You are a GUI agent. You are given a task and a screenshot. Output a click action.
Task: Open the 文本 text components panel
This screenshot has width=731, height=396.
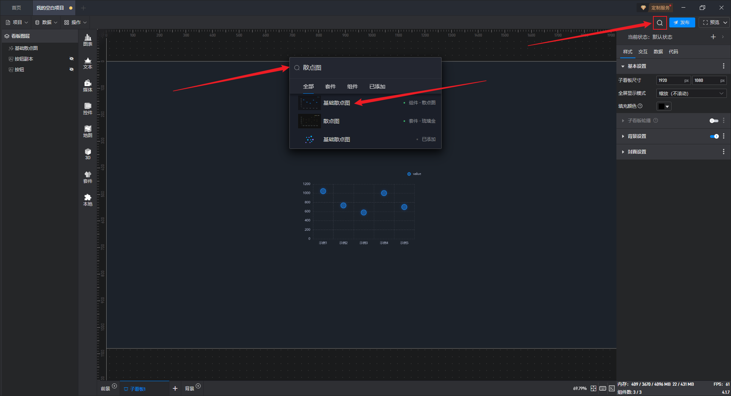(88, 63)
